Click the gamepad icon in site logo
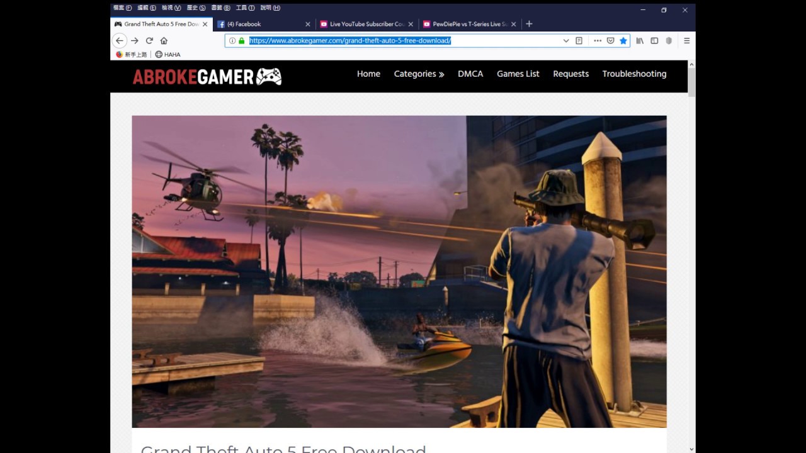 269,77
